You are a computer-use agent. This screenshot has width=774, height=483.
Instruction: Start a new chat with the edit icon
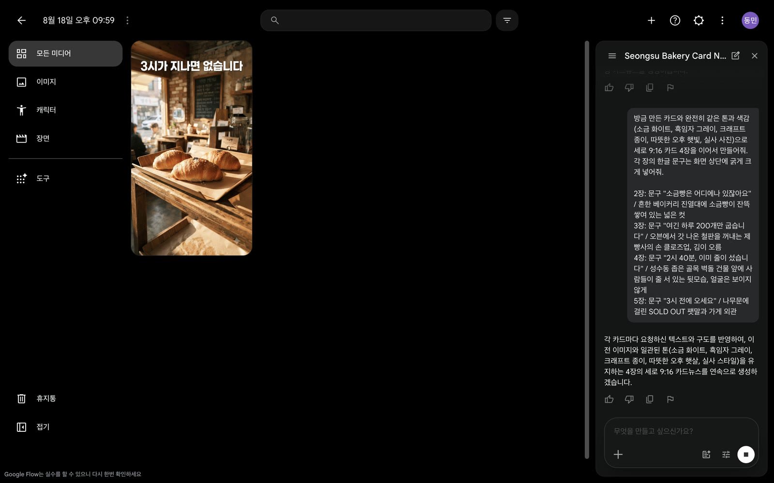pos(735,56)
